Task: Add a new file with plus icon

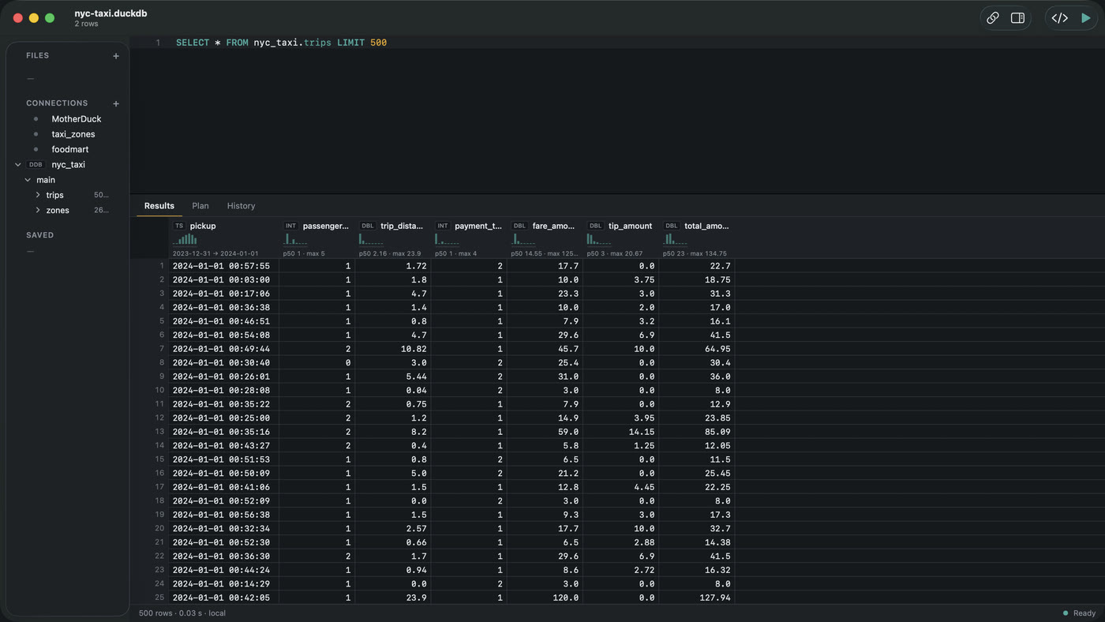Action: 116,56
